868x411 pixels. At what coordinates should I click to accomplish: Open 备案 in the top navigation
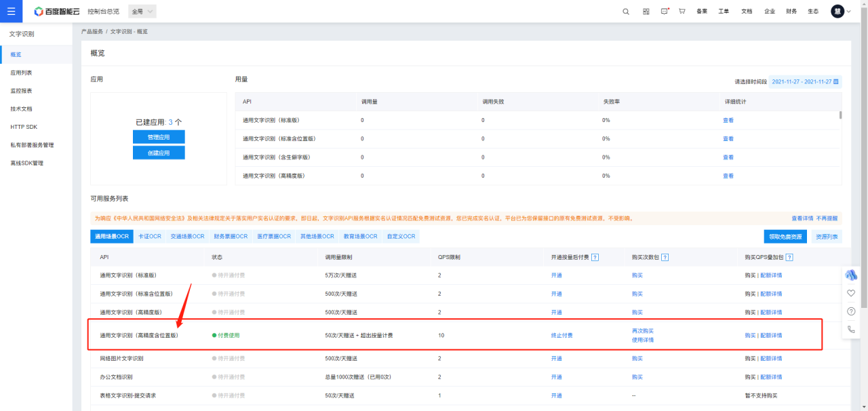pyautogui.click(x=702, y=12)
